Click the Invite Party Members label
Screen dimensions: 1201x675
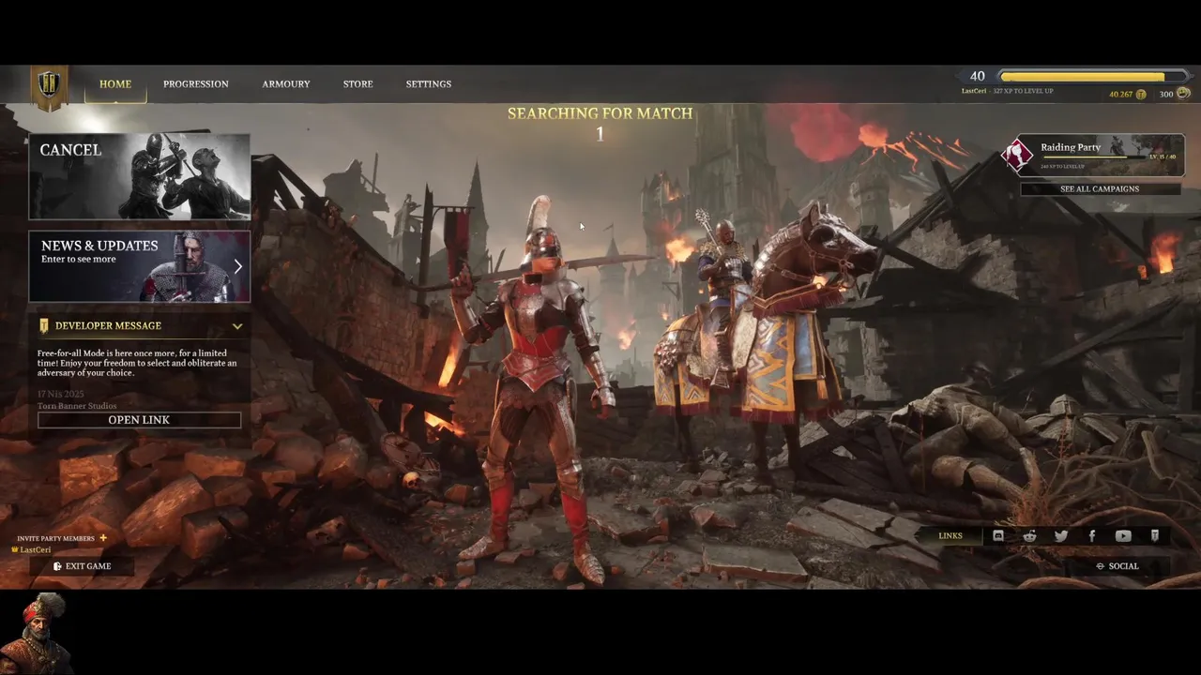pos(55,538)
